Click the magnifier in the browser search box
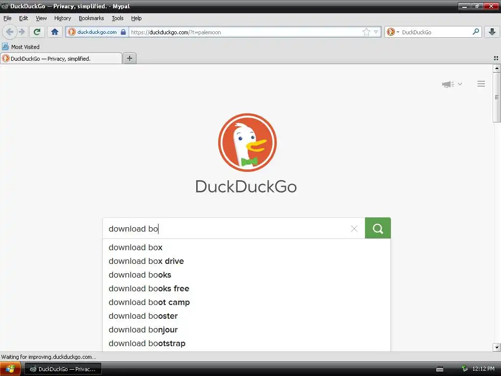Screen dimensions: 501x376 476,32
